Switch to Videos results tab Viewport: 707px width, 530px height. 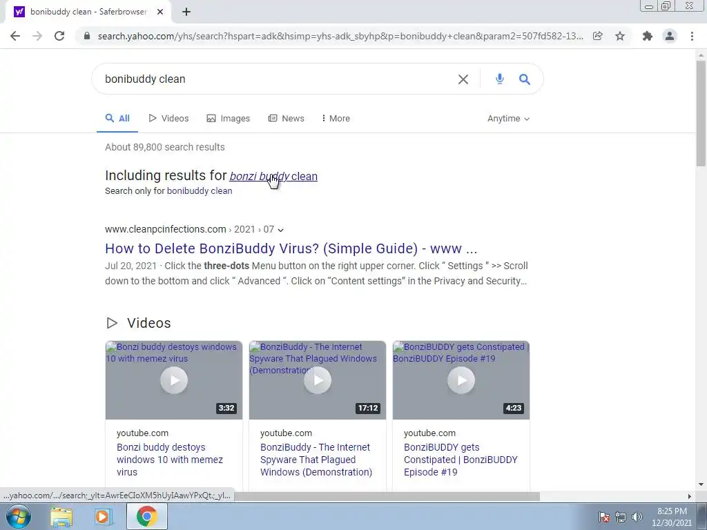point(168,119)
